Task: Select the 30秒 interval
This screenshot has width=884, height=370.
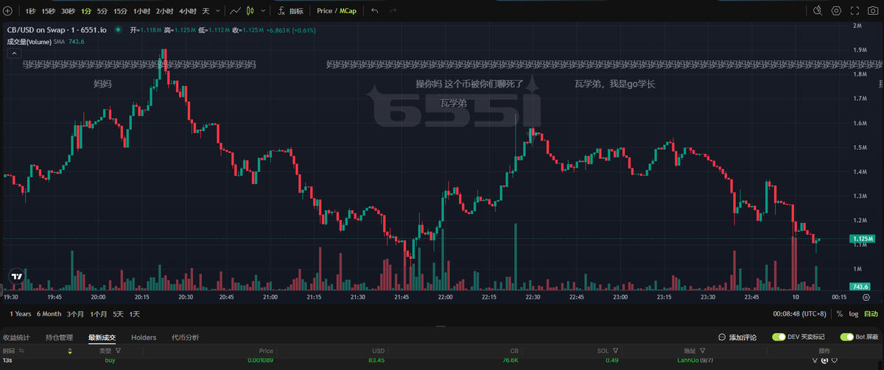Action: point(69,11)
